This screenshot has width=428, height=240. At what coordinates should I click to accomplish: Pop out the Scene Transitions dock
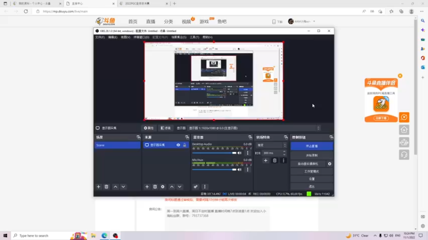286,137
